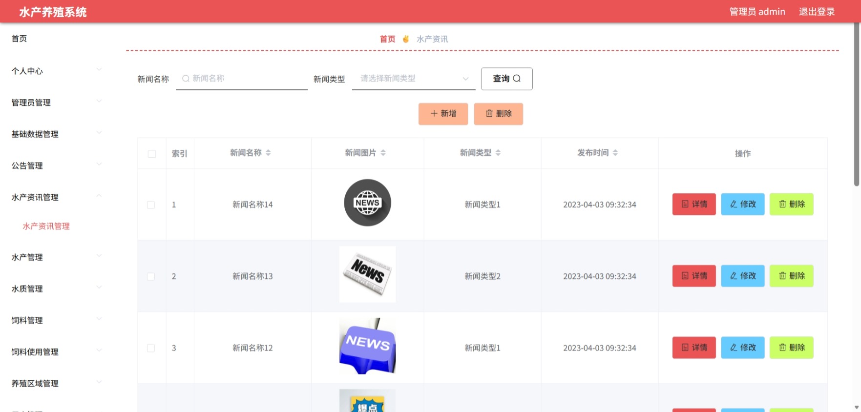Expand the 养殖区域管理 sidebar menu

[x=57, y=384]
